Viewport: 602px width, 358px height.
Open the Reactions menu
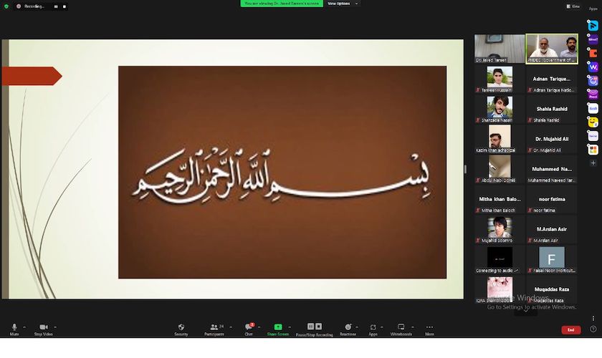pos(348,327)
